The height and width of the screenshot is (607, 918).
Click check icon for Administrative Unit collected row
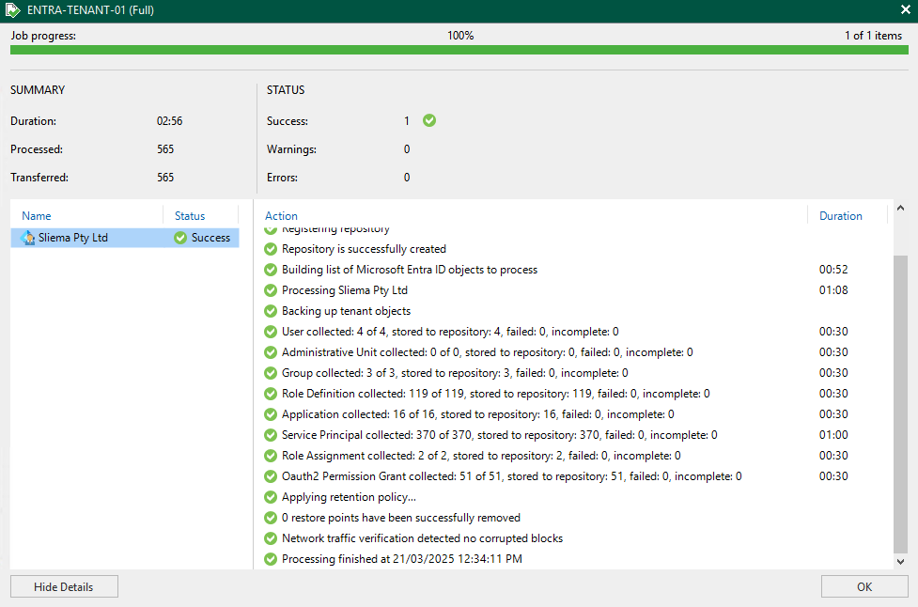[x=270, y=352]
